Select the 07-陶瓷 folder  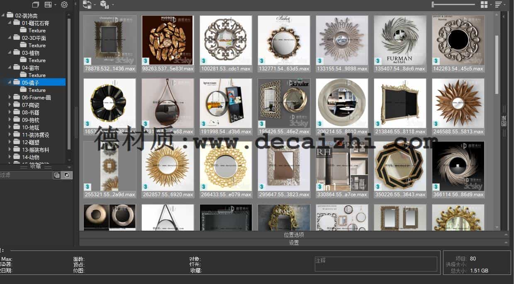tap(31, 105)
